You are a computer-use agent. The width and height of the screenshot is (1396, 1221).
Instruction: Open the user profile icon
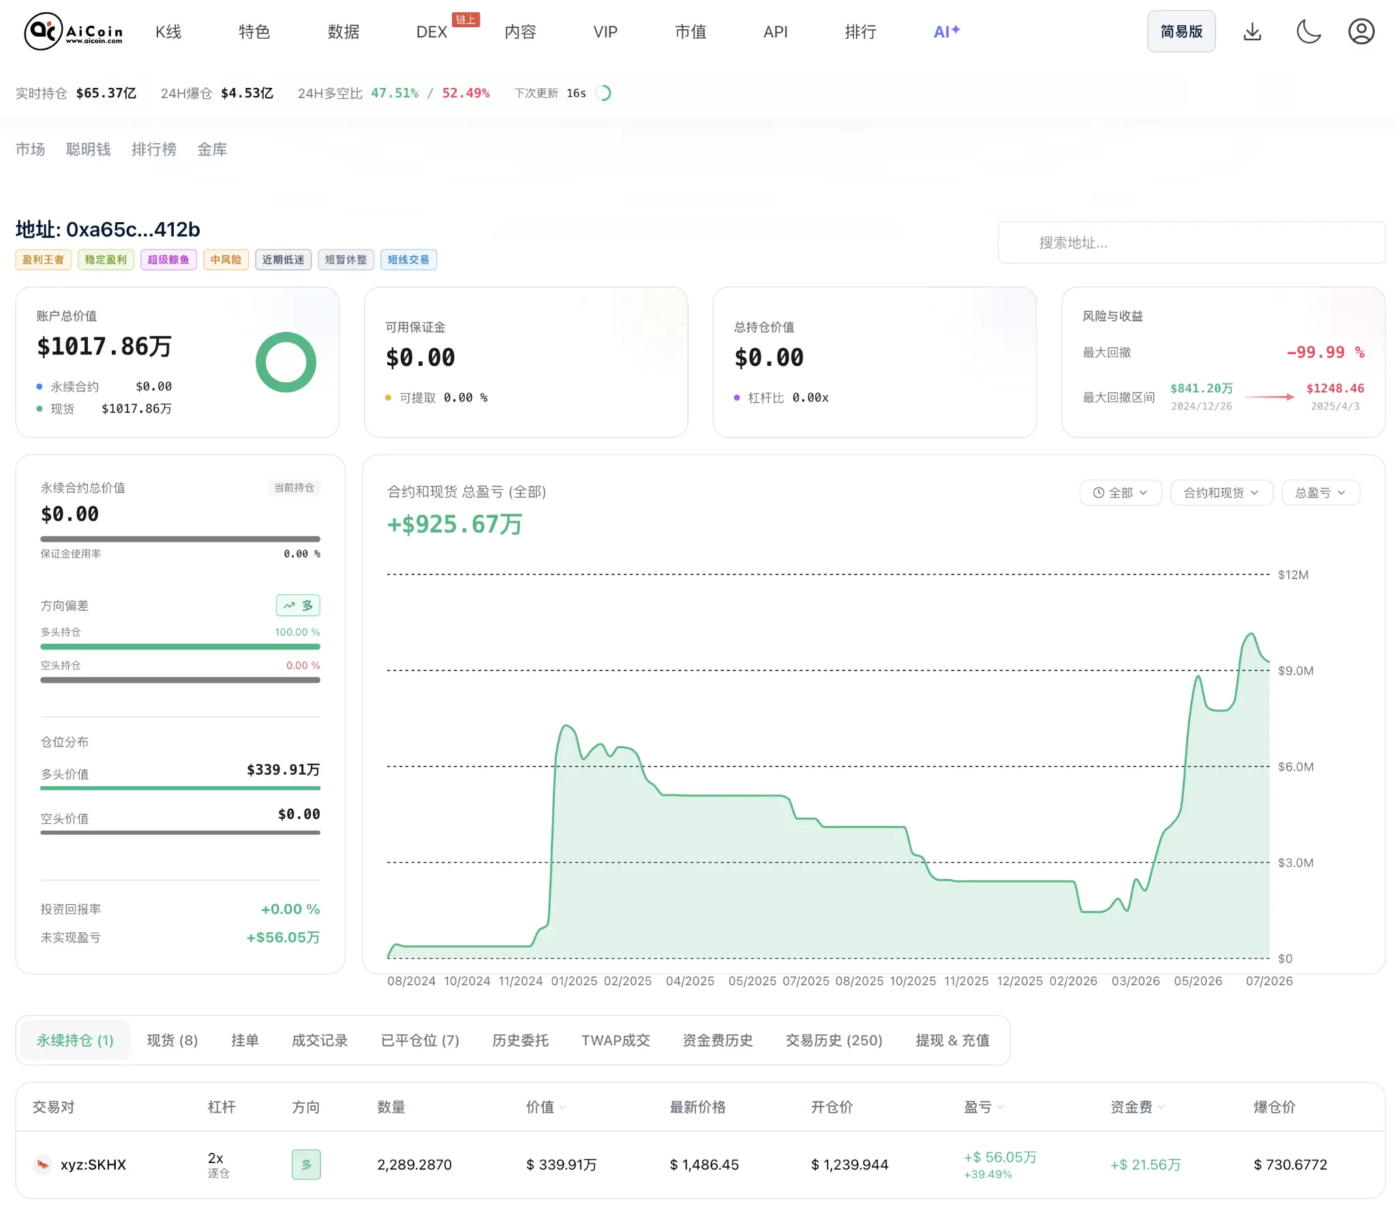coord(1361,31)
